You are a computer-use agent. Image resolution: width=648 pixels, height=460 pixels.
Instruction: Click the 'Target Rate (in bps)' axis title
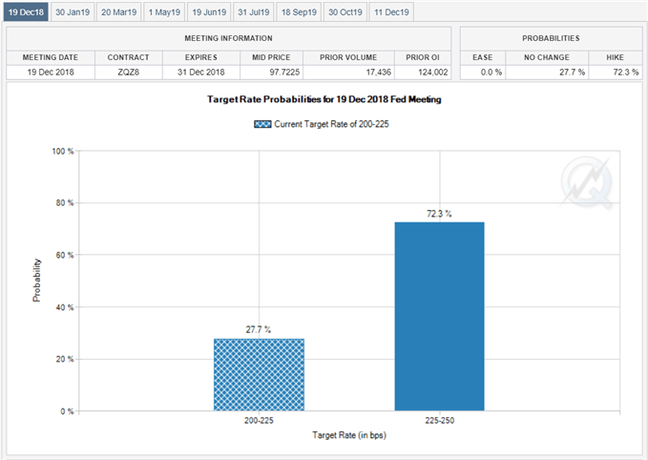[349, 435]
